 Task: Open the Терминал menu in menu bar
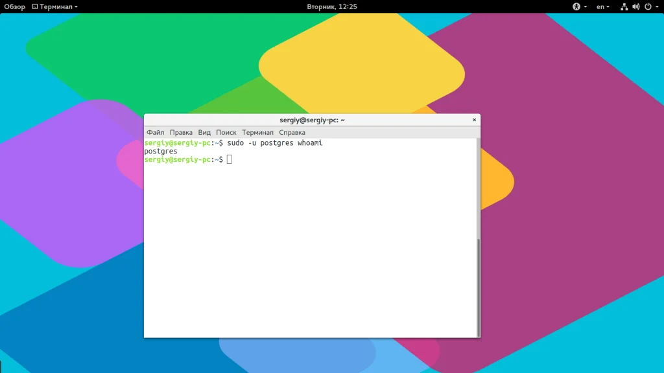click(x=257, y=132)
